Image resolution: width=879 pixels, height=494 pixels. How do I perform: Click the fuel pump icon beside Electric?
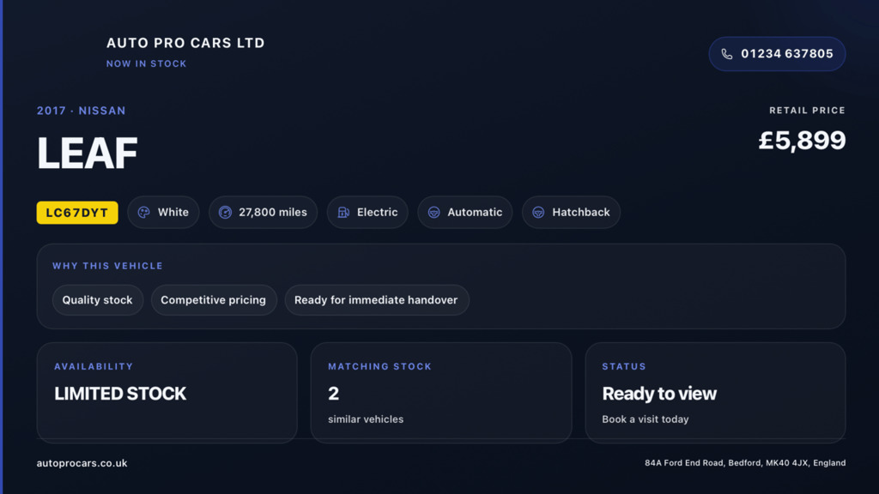(x=343, y=213)
